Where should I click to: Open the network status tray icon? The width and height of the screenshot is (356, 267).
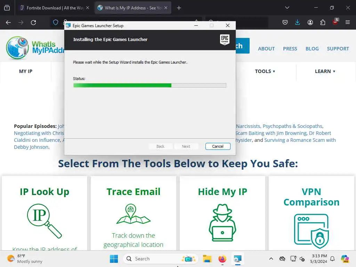293,259
